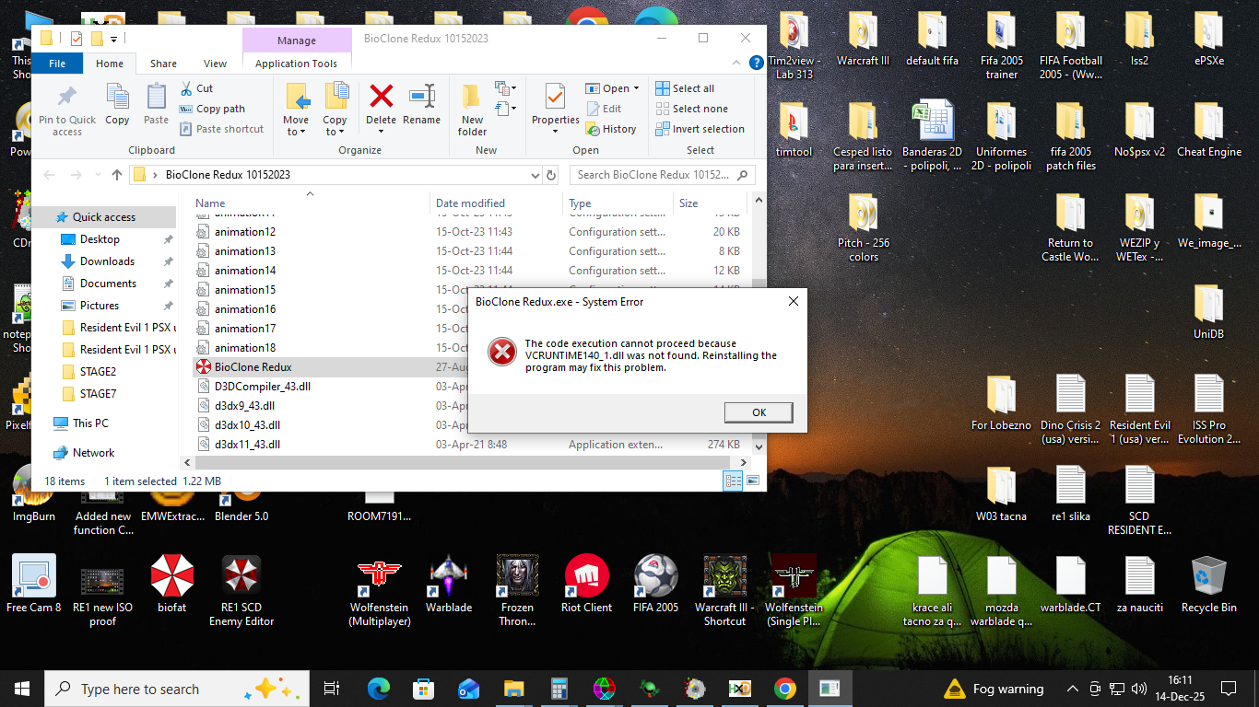Open the Copy to dropdown

pos(335,110)
